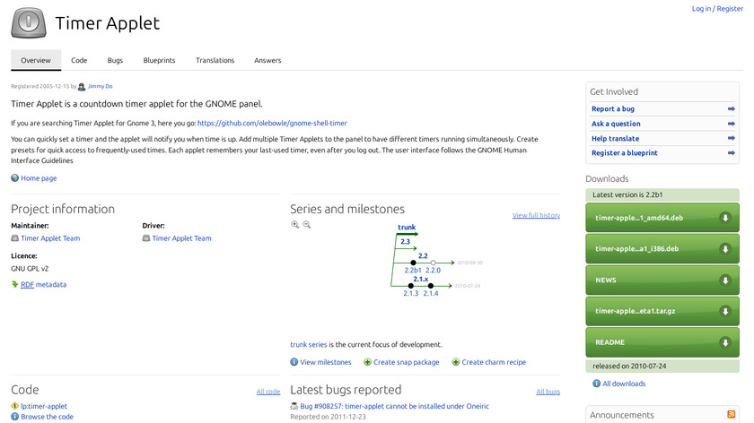Open the Create charm recipe link

point(494,362)
